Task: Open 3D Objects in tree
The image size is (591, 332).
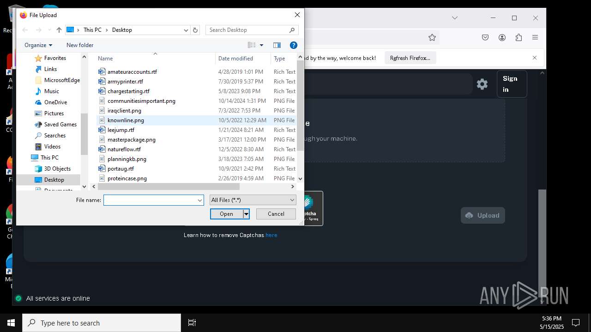Action: [57, 169]
